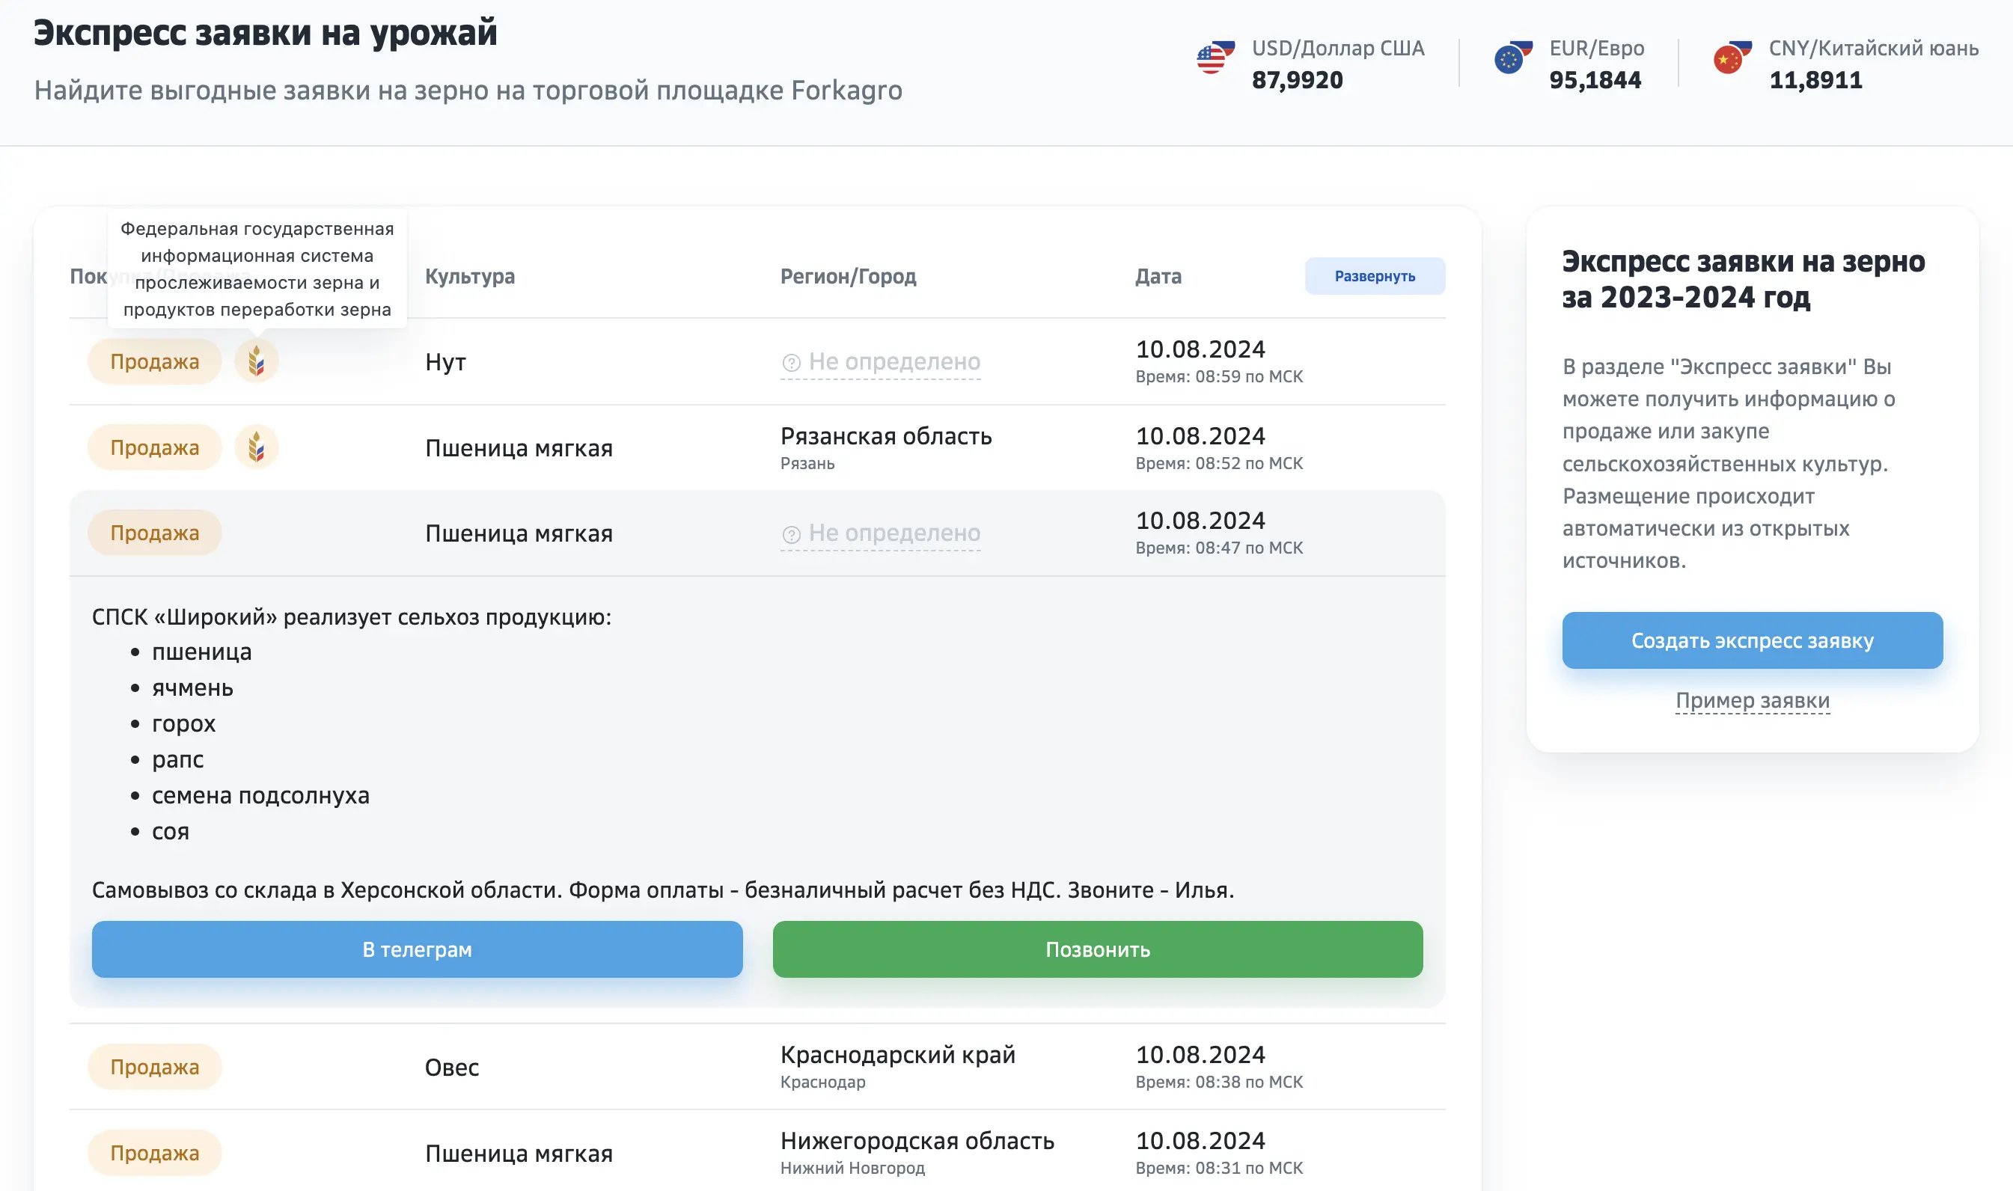The width and height of the screenshot is (2013, 1191).
Task: Expand the Нижегородская область wheat row
Action: [757, 1153]
